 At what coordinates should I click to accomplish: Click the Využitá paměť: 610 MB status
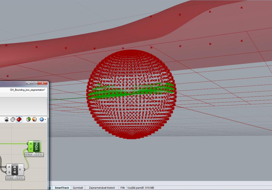pyautogui.click(x=141, y=188)
